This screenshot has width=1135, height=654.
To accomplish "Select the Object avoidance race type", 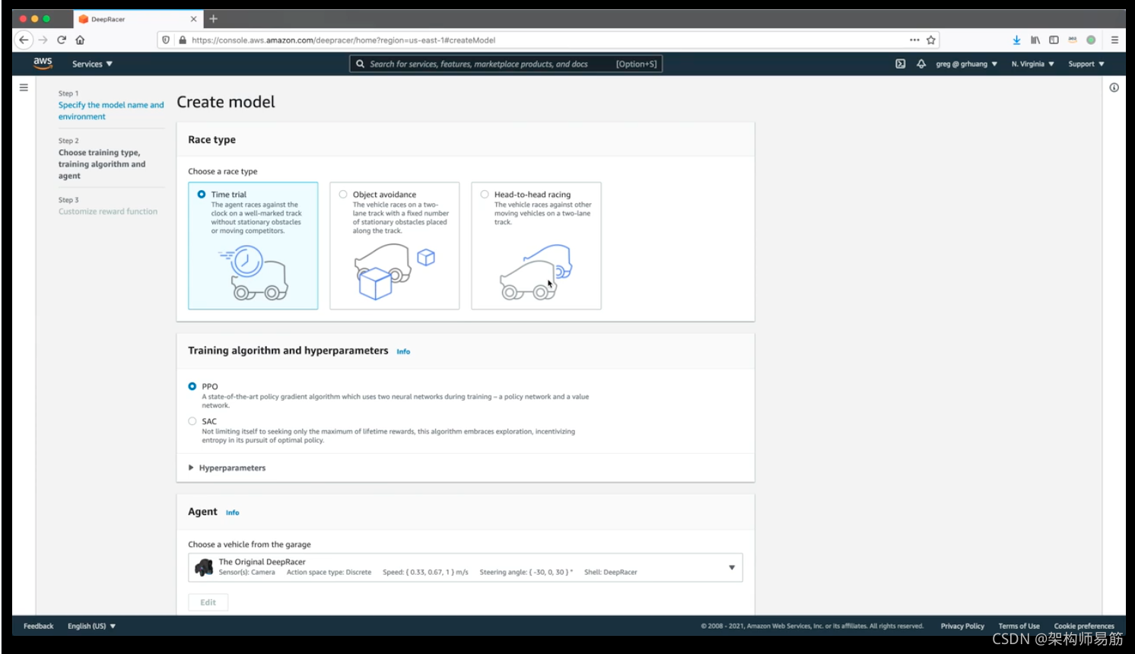I will 395,246.
